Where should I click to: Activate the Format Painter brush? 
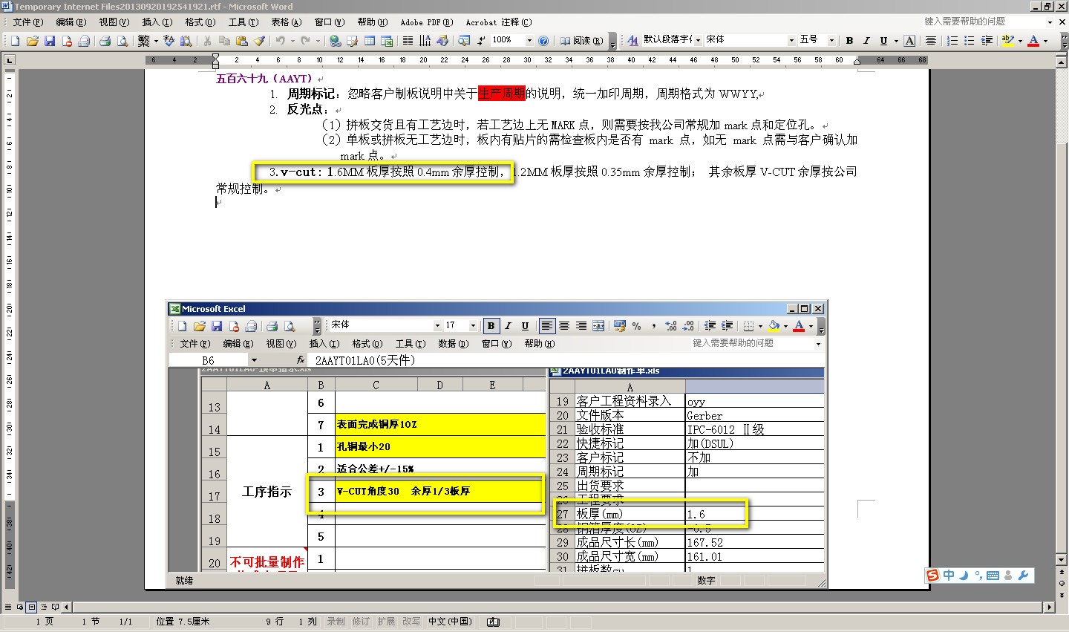[259, 41]
